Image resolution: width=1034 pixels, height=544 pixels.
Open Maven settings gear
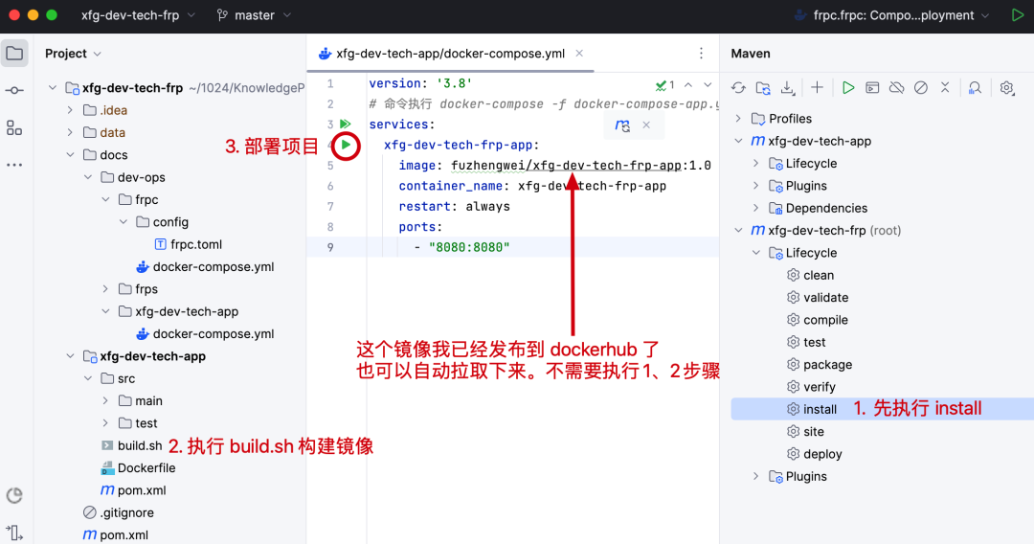[x=1006, y=88]
